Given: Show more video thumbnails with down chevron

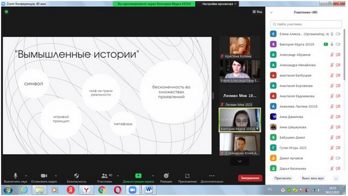Looking at the screenshot, I should [240, 161].
